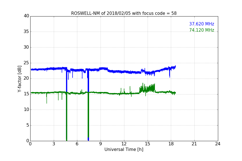
Task: Click the 'Y-factor [dB]' axis label
Action: (x=19, y=79)
